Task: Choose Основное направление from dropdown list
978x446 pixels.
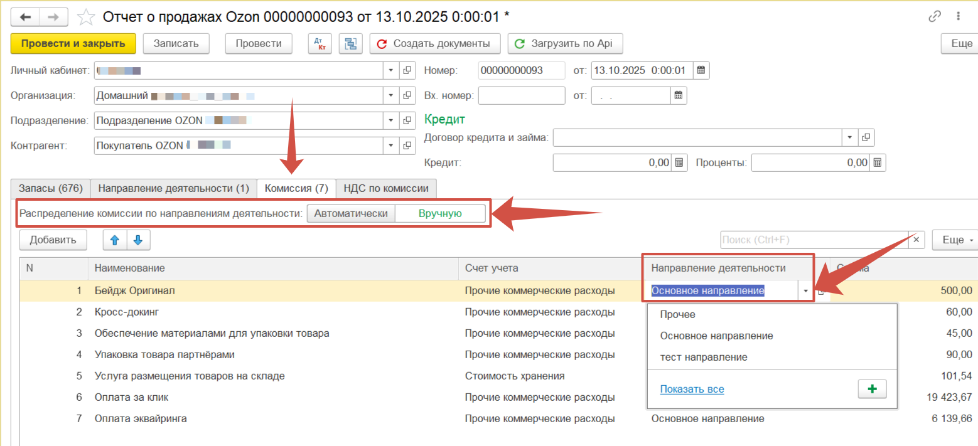Action: (x=772, y=336)
